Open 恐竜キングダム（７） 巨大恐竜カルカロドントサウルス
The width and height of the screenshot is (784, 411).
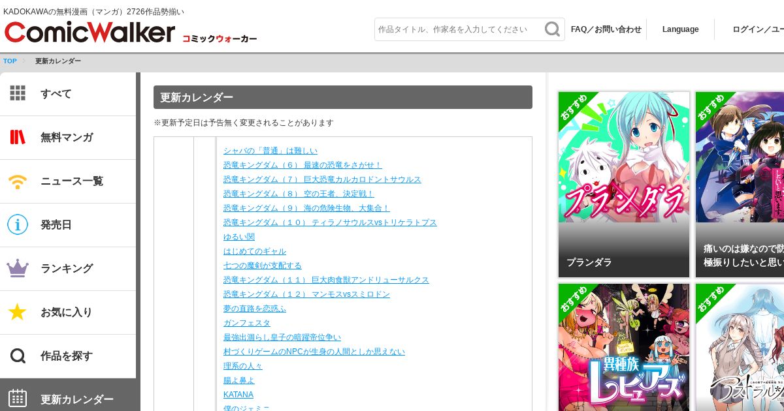pyautogui.click(x=322, y=179)
